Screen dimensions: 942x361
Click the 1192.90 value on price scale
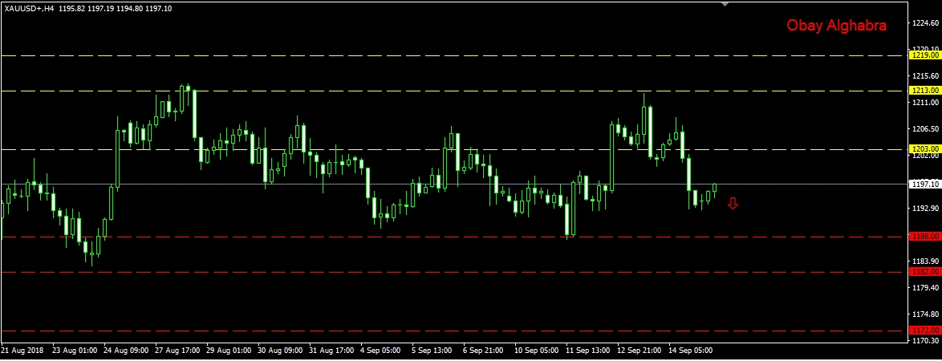(925, 209)
